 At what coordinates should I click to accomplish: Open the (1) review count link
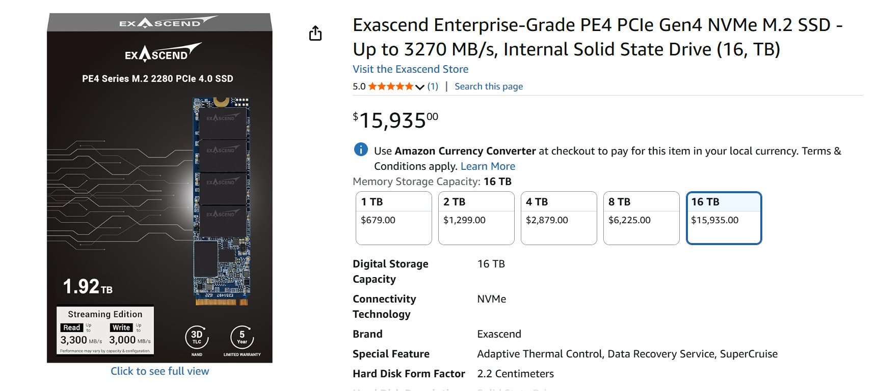coord(433,86)
